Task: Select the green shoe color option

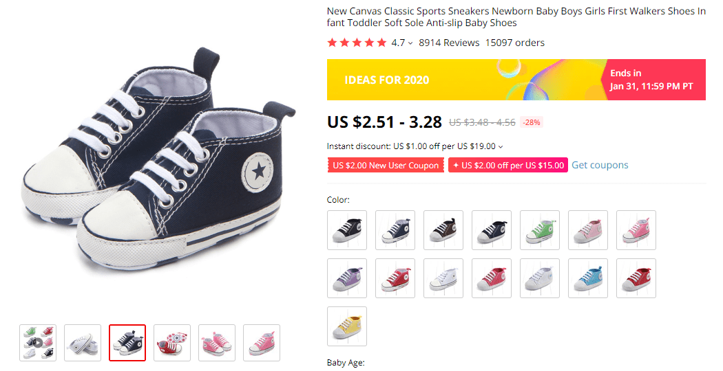Action: pyautogui.click(x=540, y=230)
